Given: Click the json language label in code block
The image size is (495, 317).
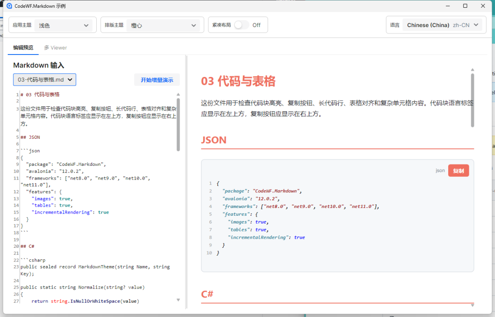Looking at the screenshot, I should click(x=440, y=171).
